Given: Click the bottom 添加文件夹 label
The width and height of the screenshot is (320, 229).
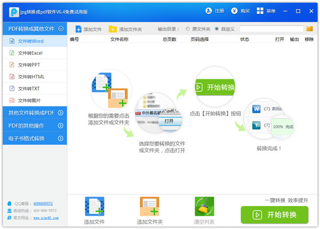Looking at the screenshot, I should point(149,222).
